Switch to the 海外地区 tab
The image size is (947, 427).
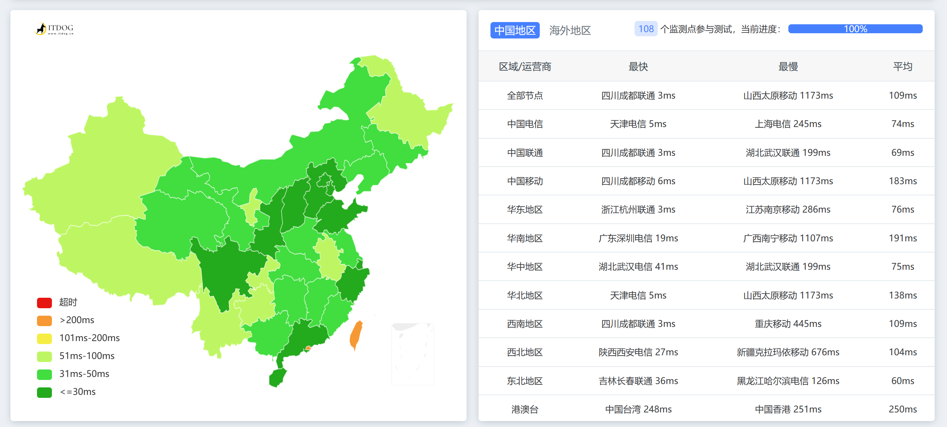pyautogui.click(x=570, y=30)
